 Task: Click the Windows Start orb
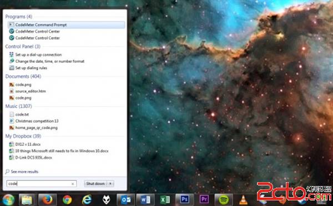[x=8, y=200]
